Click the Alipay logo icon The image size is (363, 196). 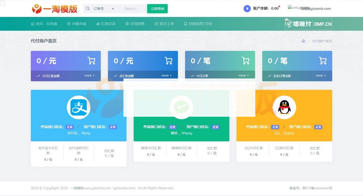click(x=78, y=107)
